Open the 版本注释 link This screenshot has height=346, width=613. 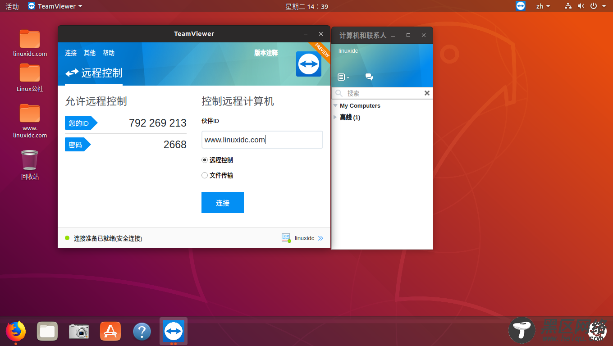(x=266, y=53)
